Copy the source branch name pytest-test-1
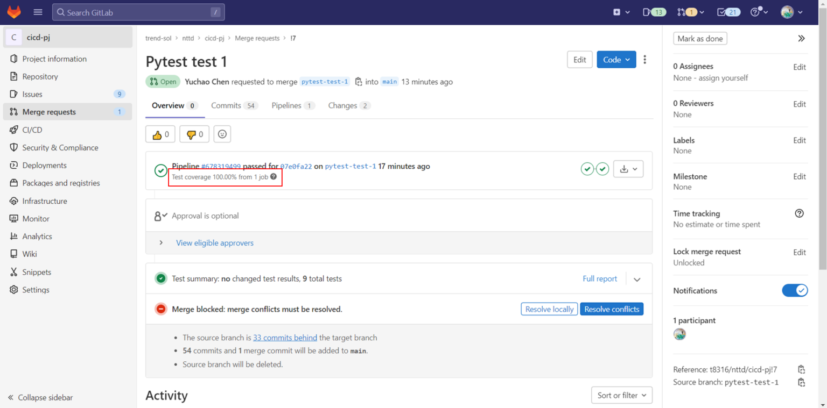Screen dimensions: 827x408 802,382
